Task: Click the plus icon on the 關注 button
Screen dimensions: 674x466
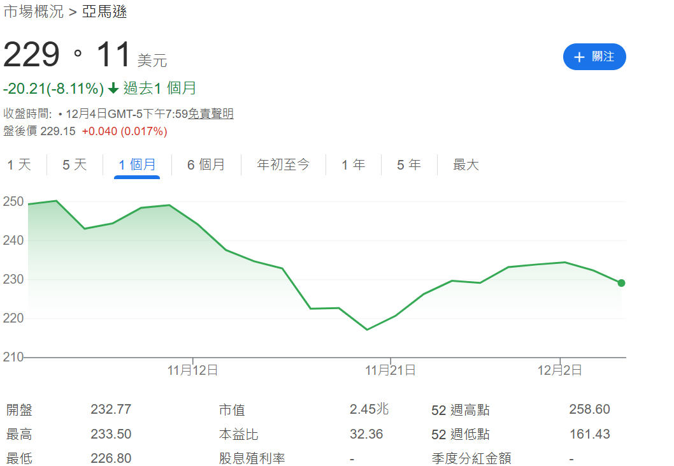Action: pos(578,57)
